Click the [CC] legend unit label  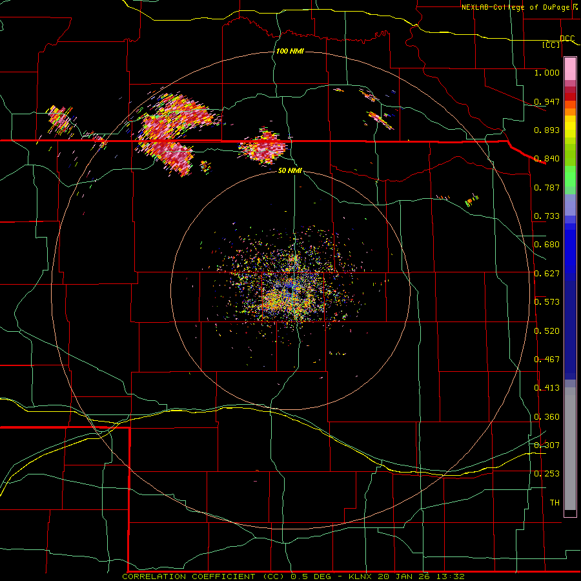551,45
